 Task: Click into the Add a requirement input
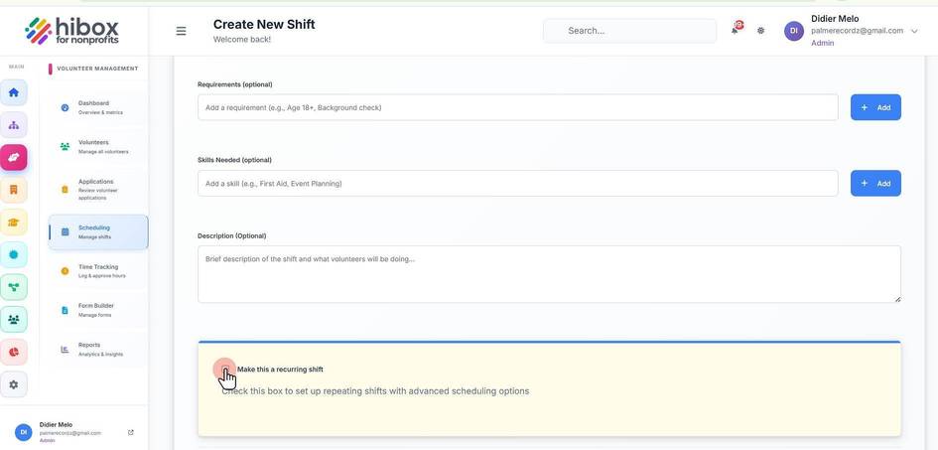518,107
